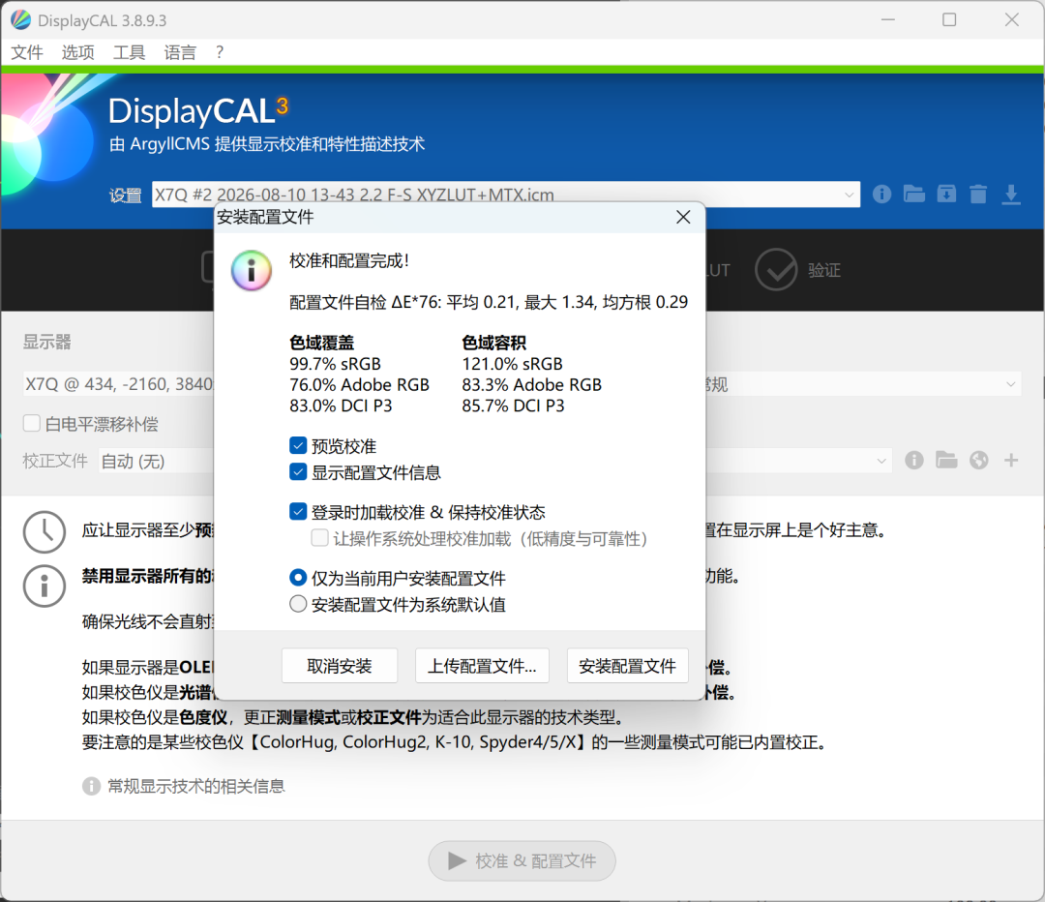Click the 76.0% Adobe RGB coverage value
The image size is (1045, 902).
(359, 384)
